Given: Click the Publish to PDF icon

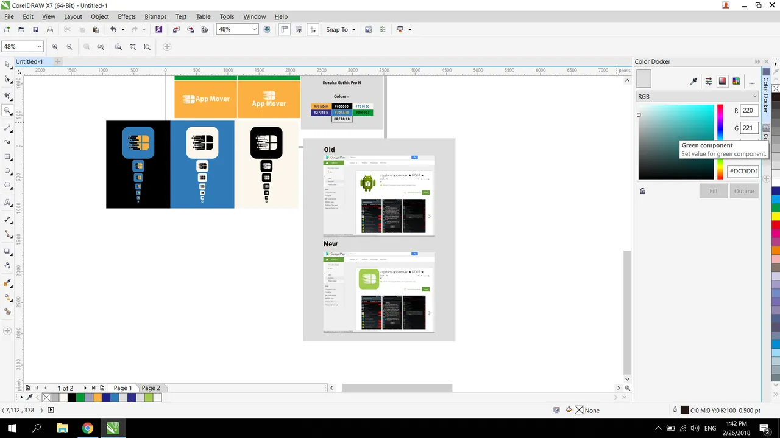Looking at the screenshot, I should pos(205,29).
